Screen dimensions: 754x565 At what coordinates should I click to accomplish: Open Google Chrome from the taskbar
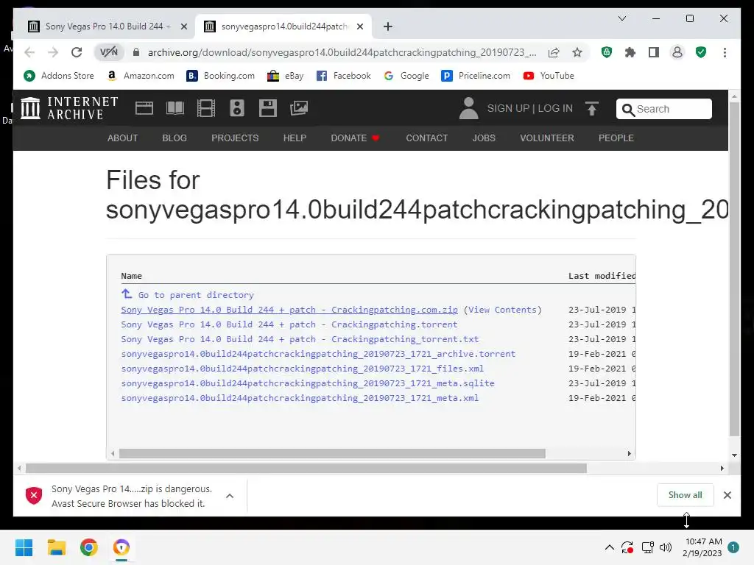coord(89,547)
